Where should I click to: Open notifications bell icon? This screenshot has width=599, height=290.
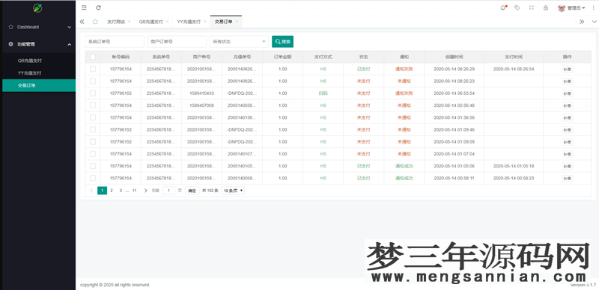pos(502,7)
